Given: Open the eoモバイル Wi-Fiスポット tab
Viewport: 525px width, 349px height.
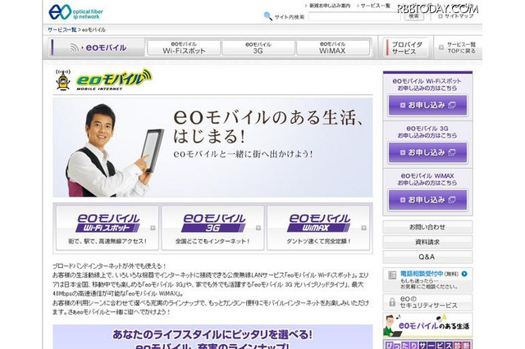Looking at the screenshot, I should click(x=184, y=48).
